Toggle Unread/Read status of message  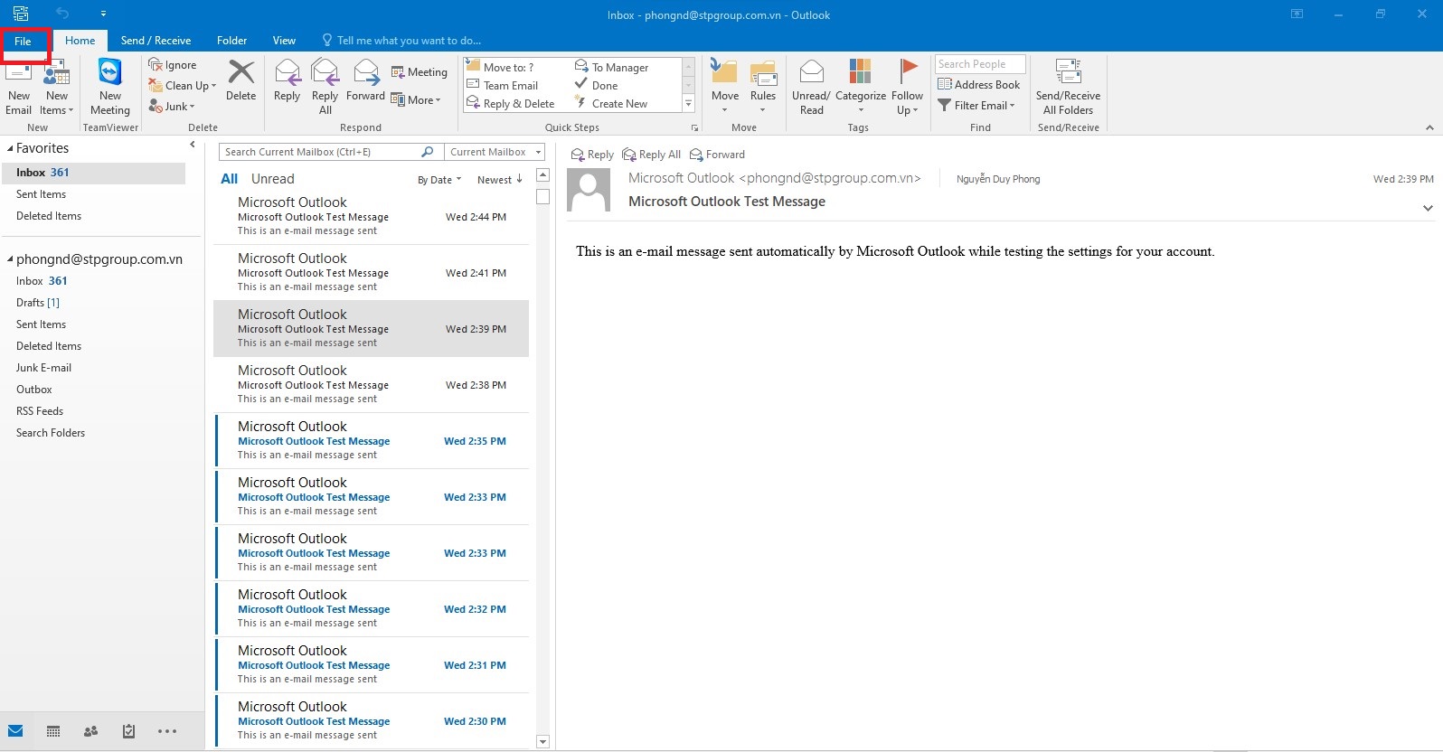[811, 72]
